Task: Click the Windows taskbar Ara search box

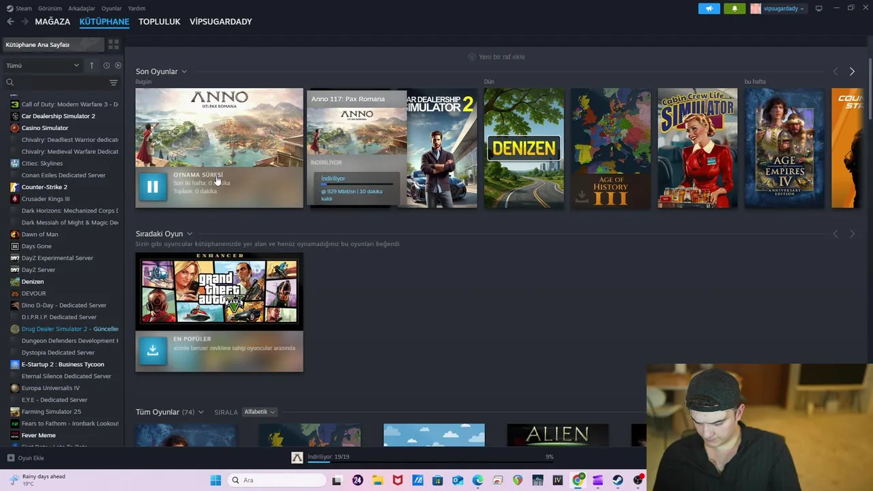Action: click(276, 480)
